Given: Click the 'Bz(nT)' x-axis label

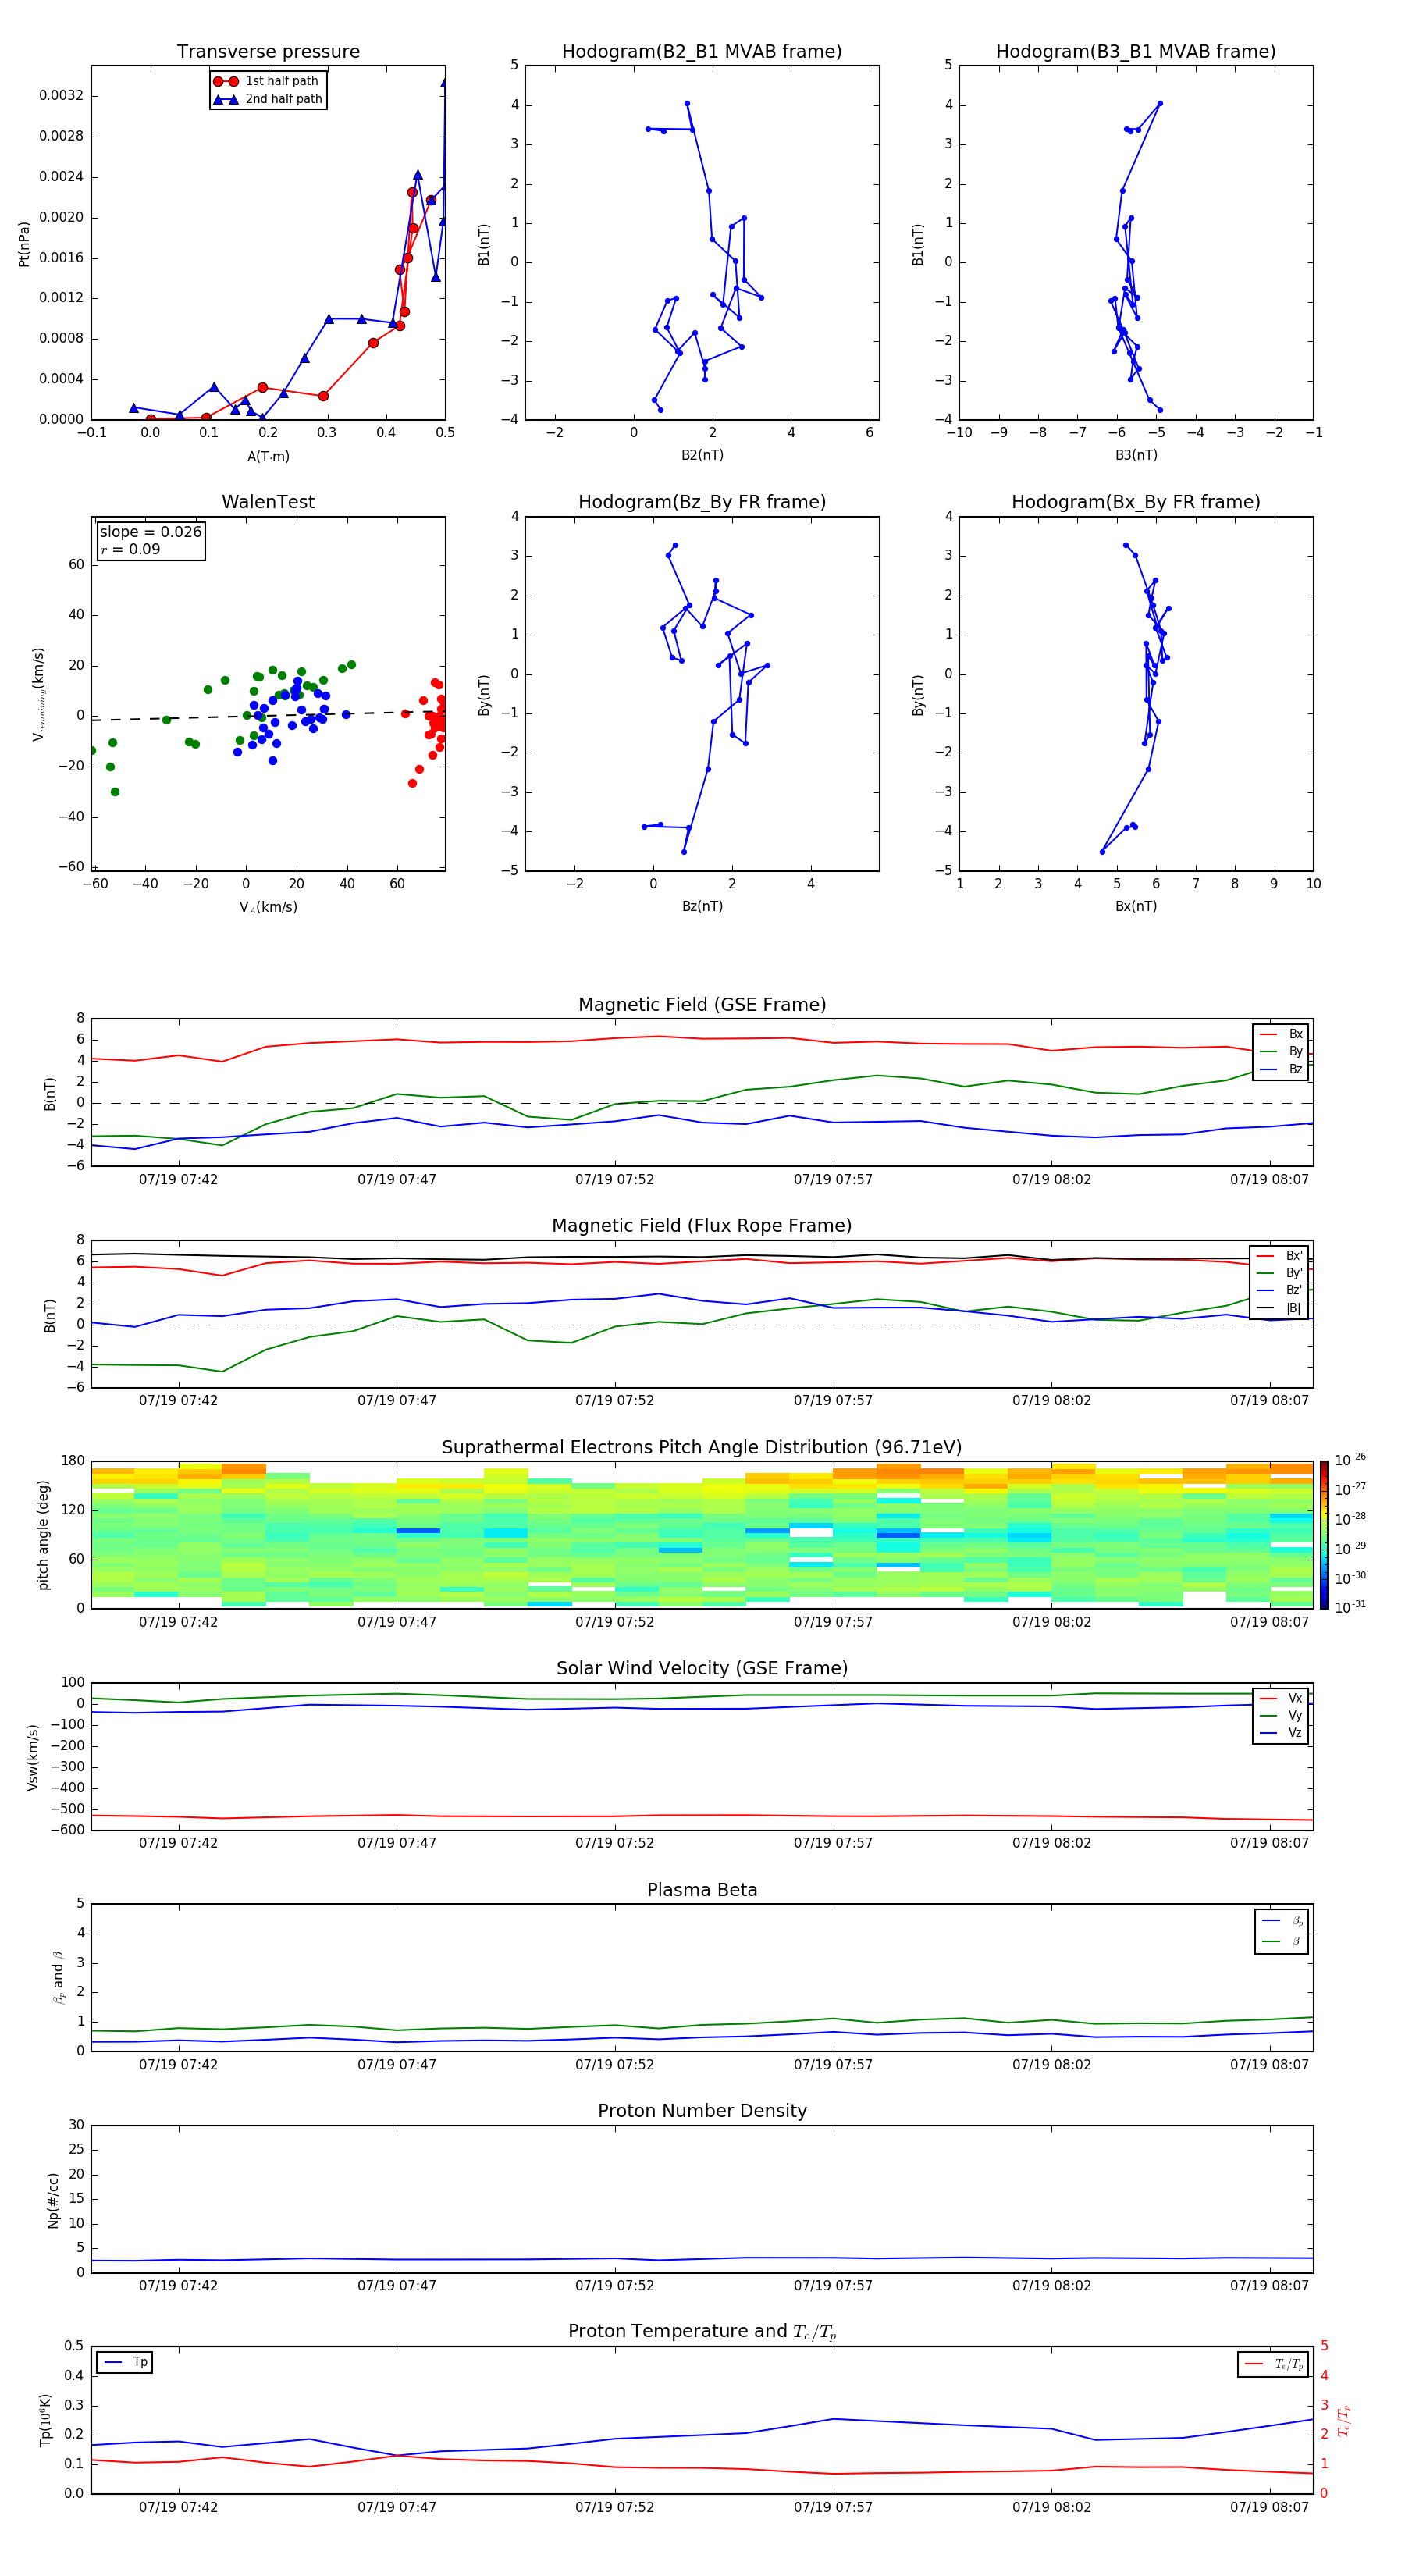Looking at the screenshot, I should [x=702, y=906].
